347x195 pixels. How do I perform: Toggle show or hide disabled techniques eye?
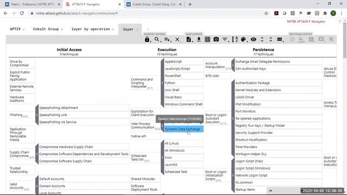(x=253, y=40)
